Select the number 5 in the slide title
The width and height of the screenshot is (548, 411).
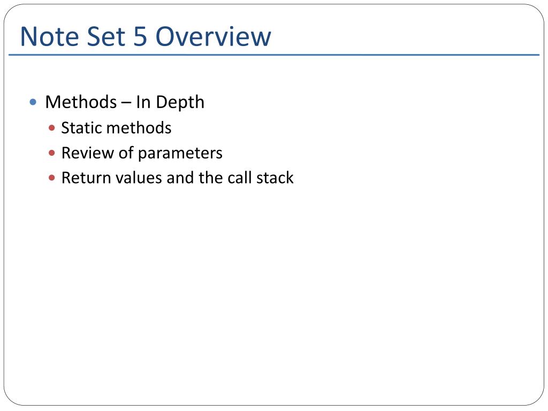[x=140, y=36]
